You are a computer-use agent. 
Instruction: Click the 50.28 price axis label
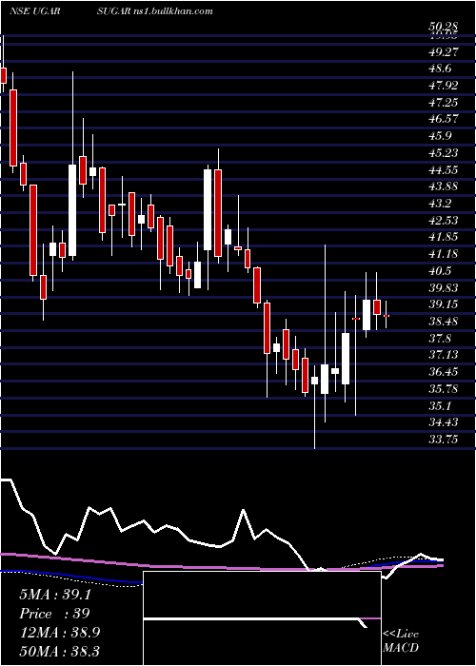443,28
